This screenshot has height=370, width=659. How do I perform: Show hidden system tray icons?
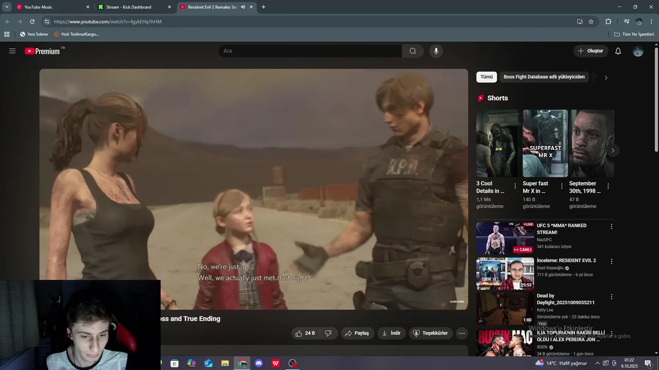tap(597, 363)
